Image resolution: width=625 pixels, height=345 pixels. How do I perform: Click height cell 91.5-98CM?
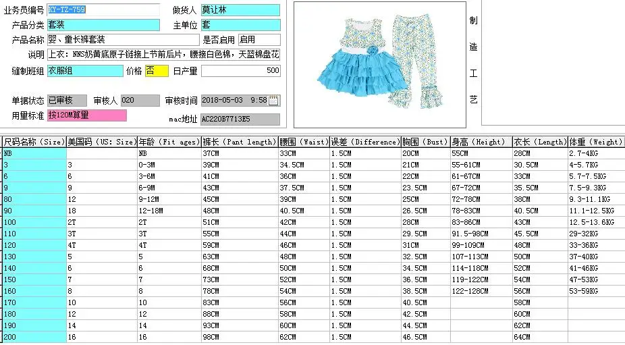[x=481, y=234]
